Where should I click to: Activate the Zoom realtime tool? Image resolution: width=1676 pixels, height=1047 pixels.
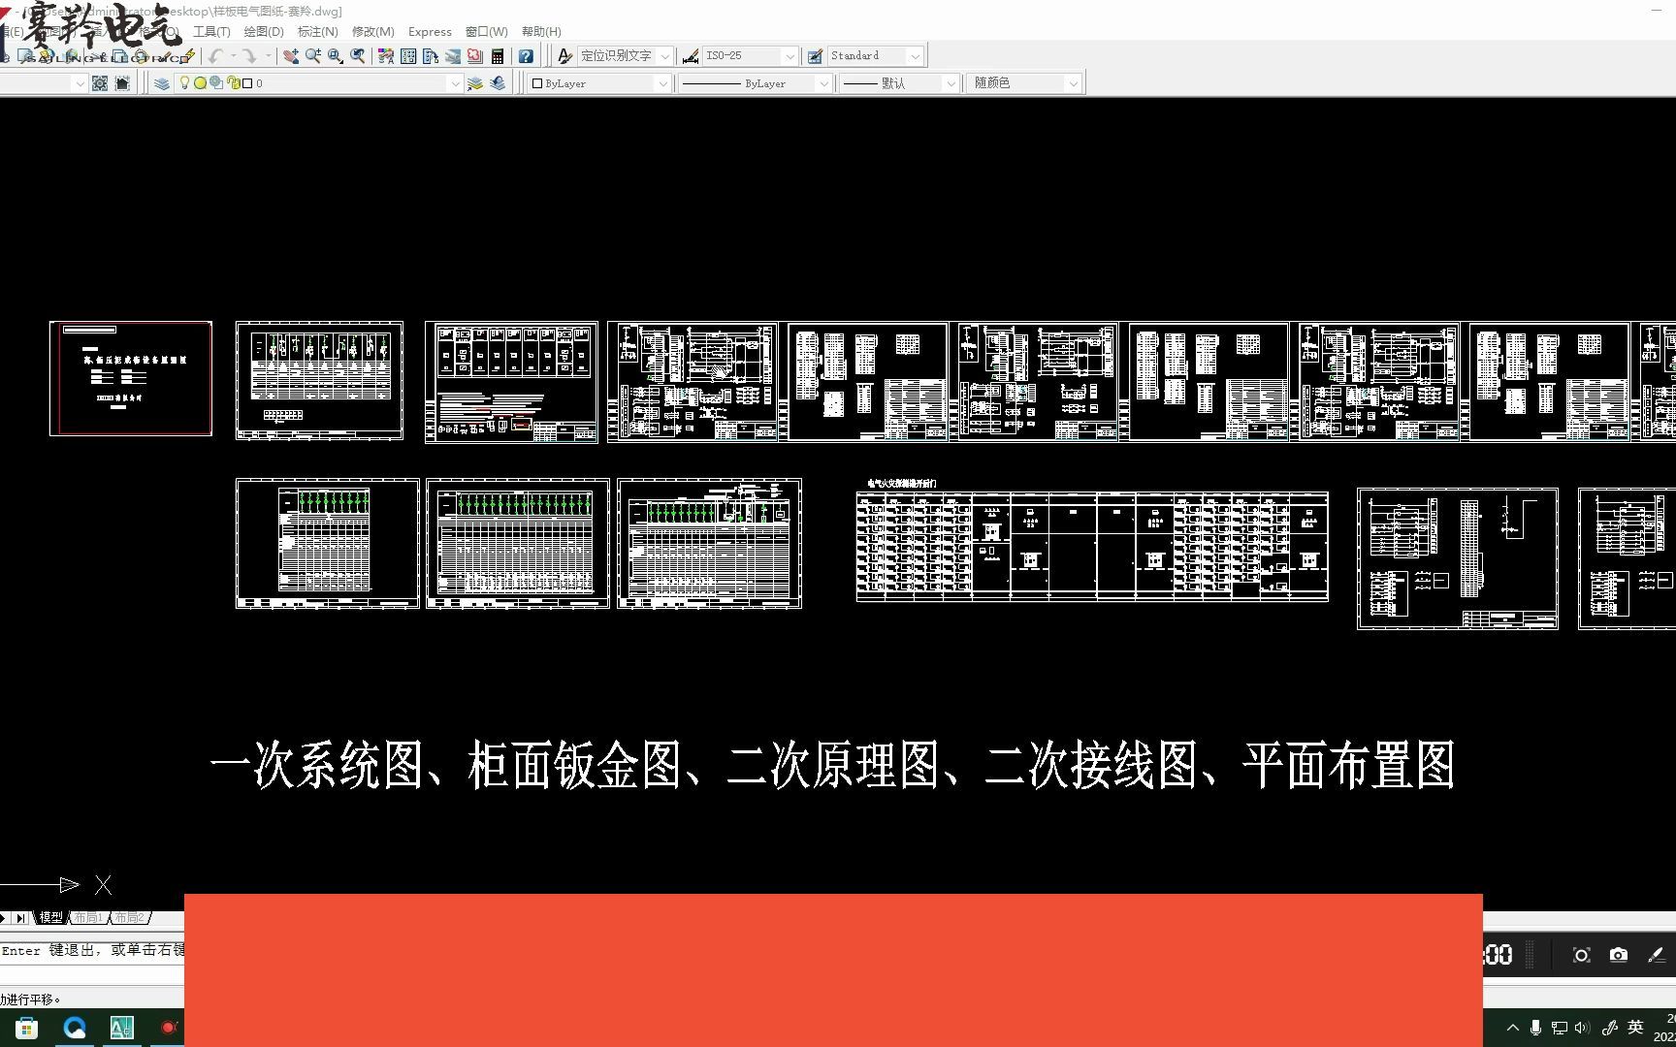click(313, 56)
